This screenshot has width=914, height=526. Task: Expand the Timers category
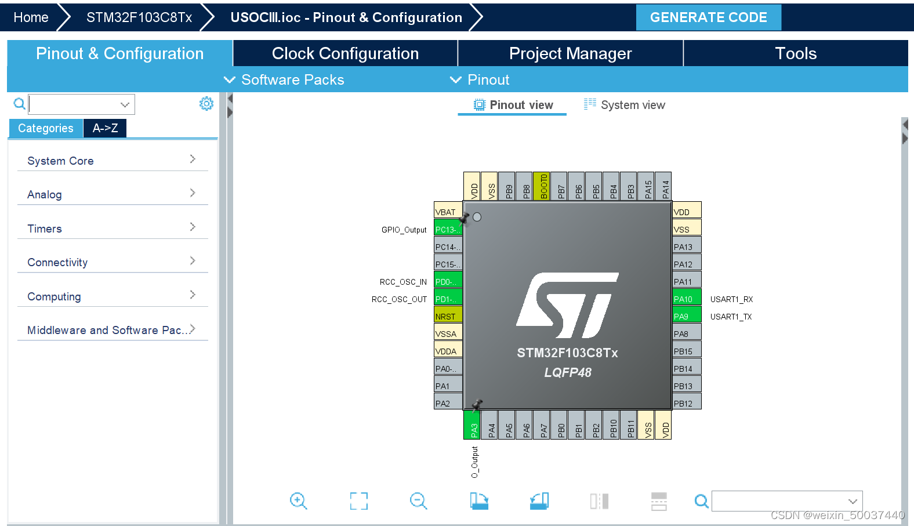[113, 228]
